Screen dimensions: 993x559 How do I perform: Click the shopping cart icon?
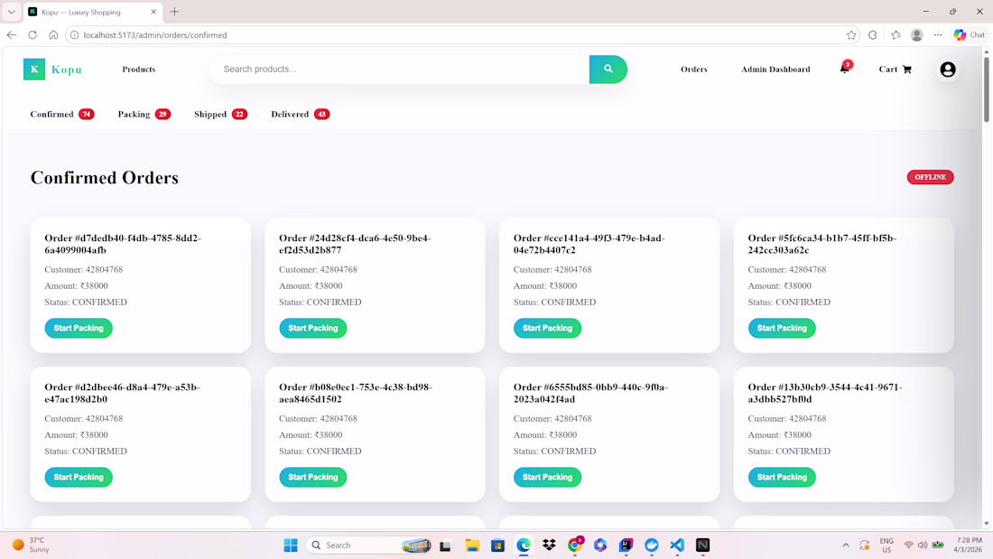pos(907,69)
